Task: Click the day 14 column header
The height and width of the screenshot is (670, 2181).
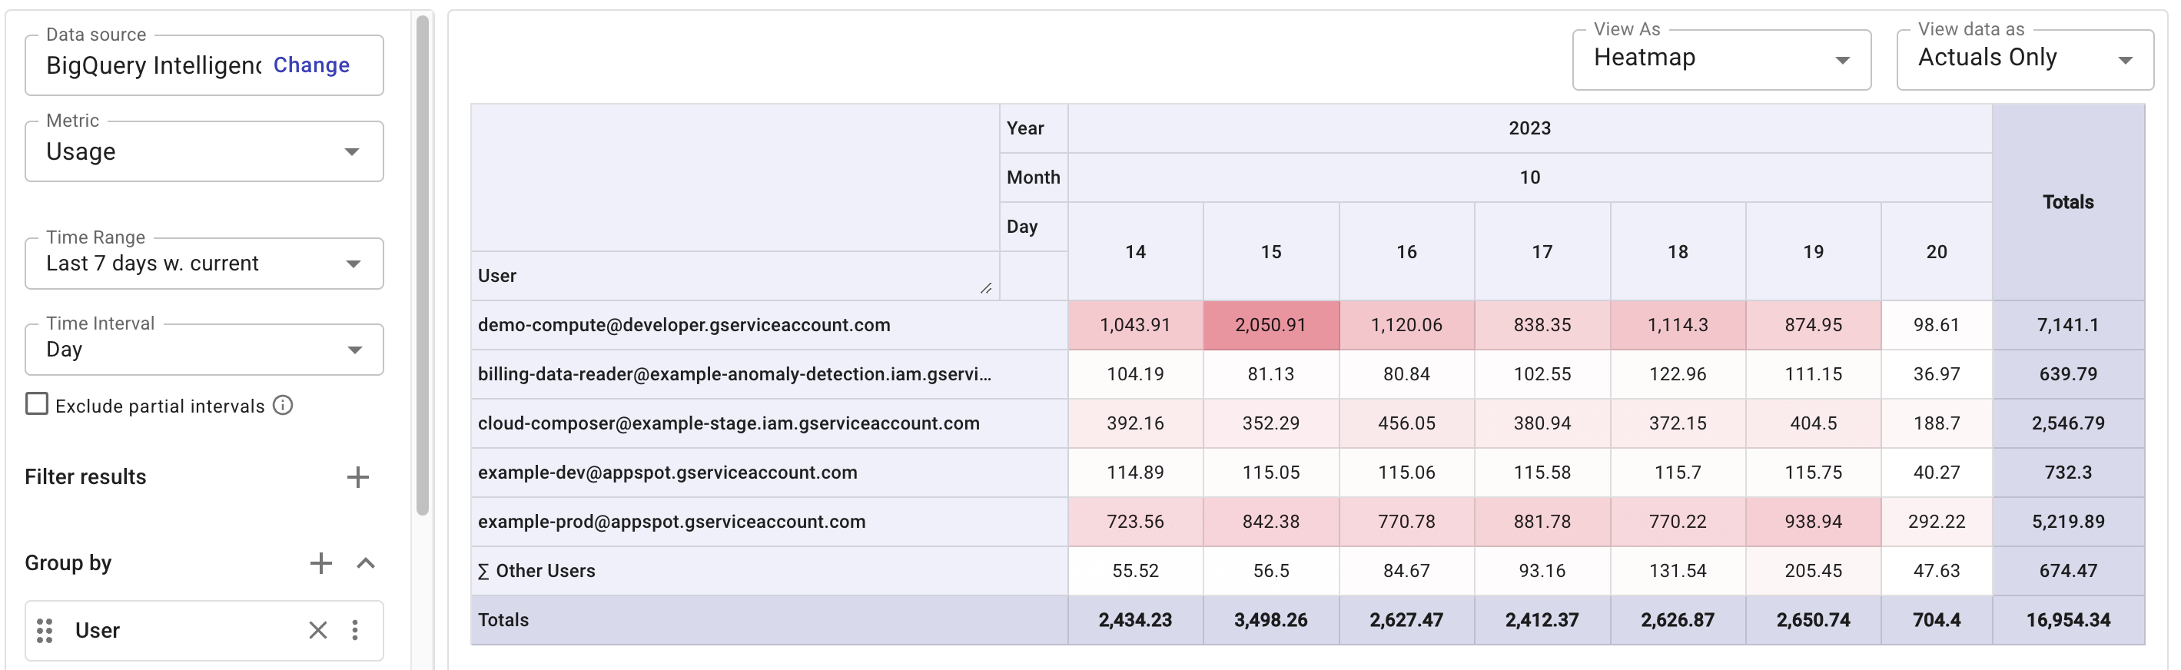Action: [x=1134, y=251]
